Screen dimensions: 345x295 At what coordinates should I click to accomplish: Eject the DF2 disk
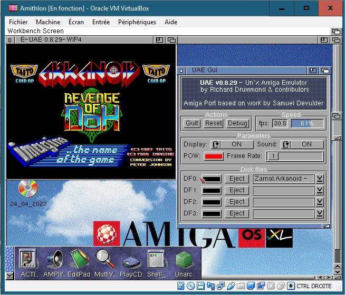237,202
